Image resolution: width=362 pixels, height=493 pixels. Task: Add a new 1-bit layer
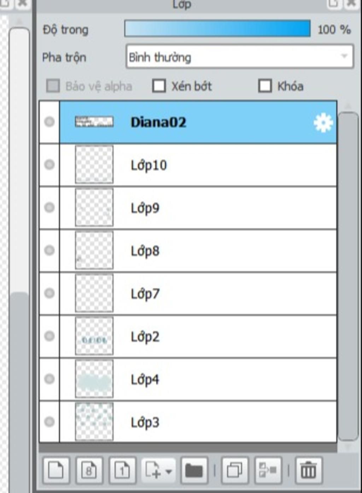click(x=122, y=470)
